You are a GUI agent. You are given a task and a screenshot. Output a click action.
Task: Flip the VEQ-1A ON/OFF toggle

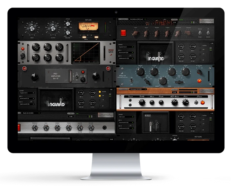pos(131,80)
